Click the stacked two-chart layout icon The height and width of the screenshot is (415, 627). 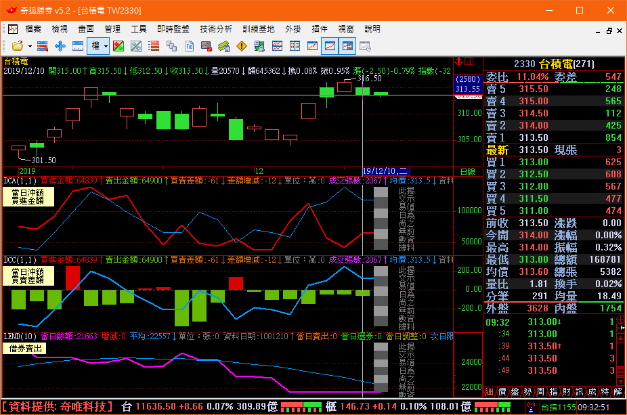(x=277, y=47)
